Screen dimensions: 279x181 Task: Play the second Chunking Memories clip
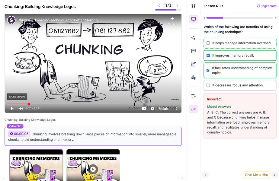pyautogui.click(x=93, y=169)
